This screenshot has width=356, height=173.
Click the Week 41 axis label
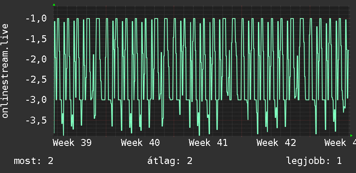pos(208,143)
